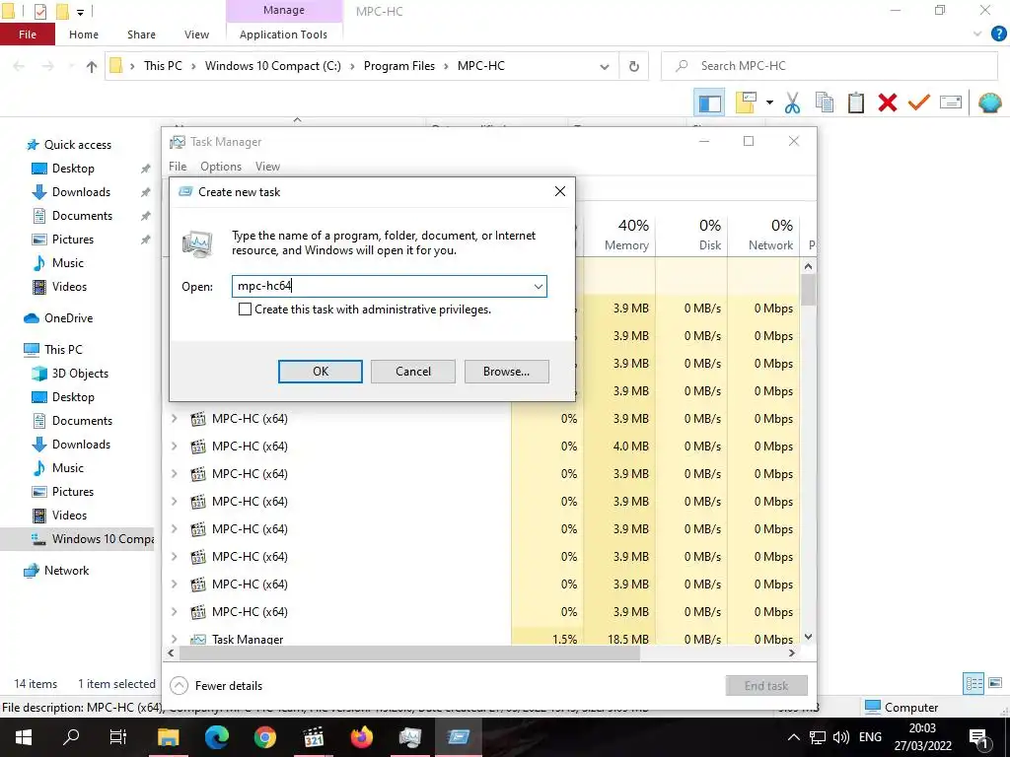Open Task Manager View menu

coord(267,167)
